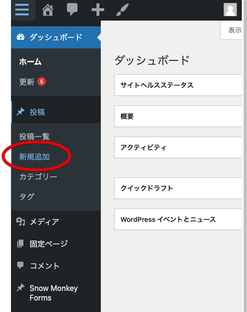Expand the クイックドラフト widget panel
The height and width of the screenshot is (312, 247).
[x=178, y=188]
